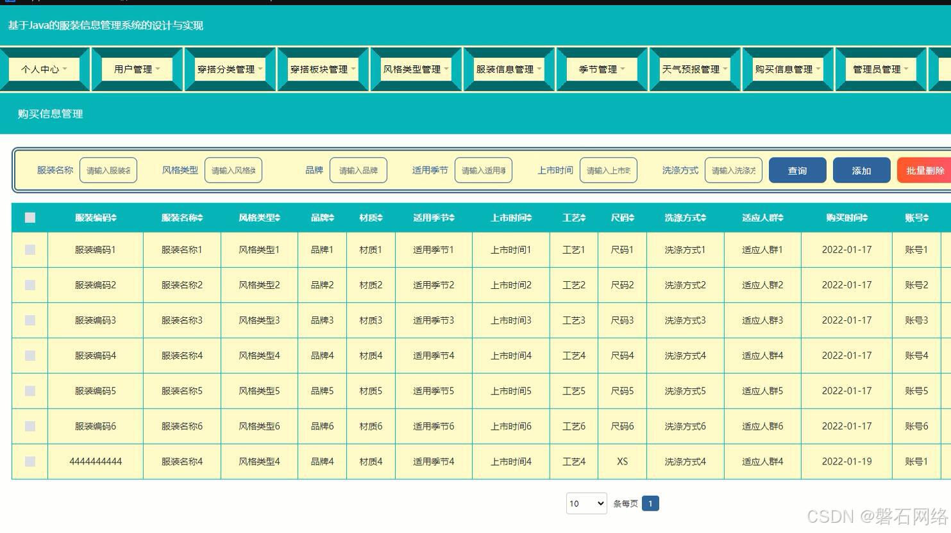The width and height of the screenshot is (951, 533).
Task: Click the 上市时间 search input
Action: pos(609,170)
